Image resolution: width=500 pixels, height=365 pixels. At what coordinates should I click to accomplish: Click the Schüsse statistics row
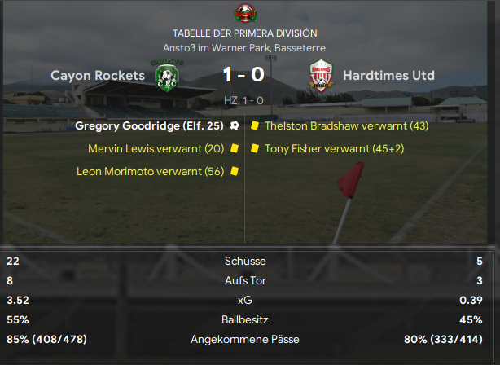click(x=245, y=261)
